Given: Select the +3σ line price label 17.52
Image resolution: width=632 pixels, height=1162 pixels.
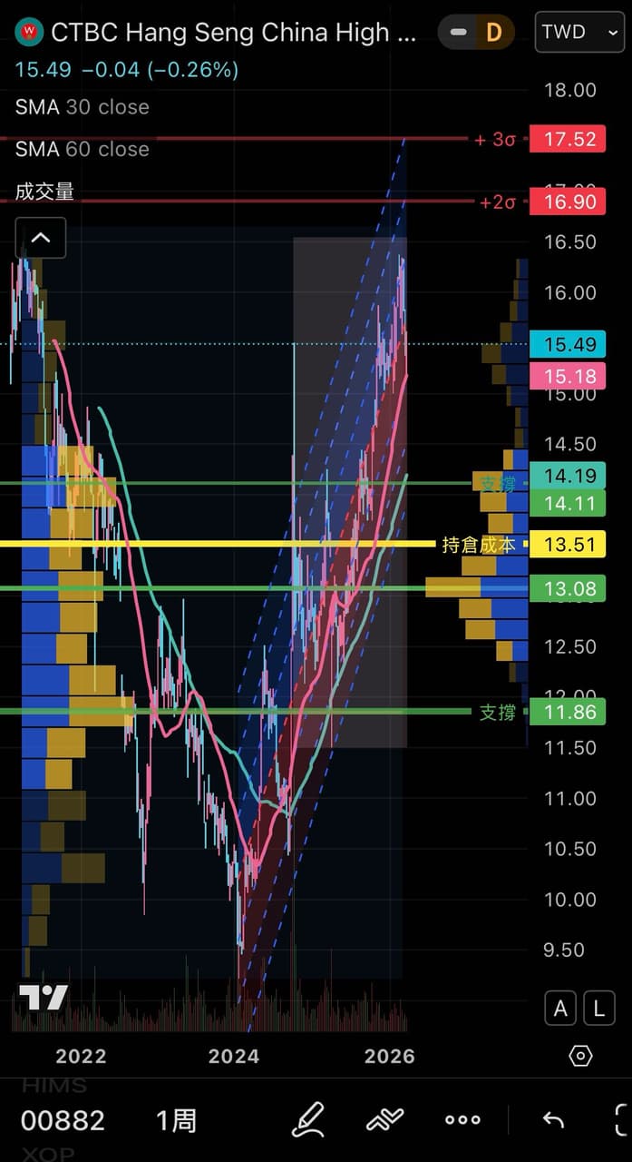Looking at the screenshot, I should 569,139.
